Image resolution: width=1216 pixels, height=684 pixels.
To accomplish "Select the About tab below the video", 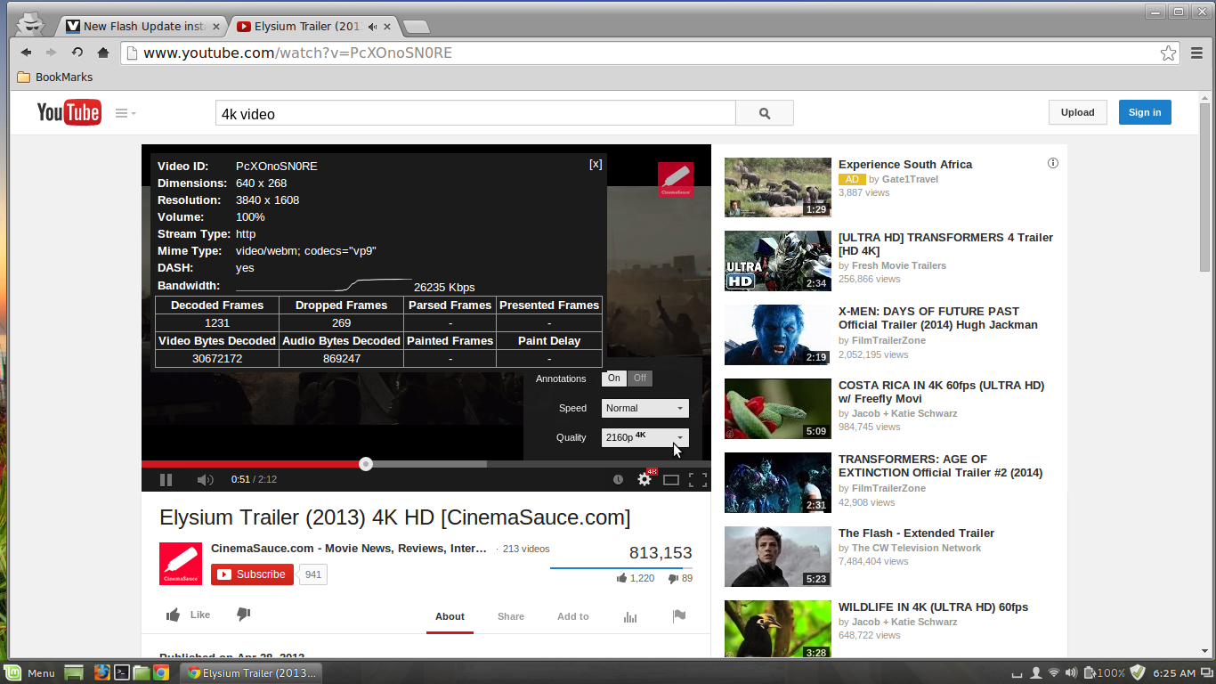I will coord(450,616).
